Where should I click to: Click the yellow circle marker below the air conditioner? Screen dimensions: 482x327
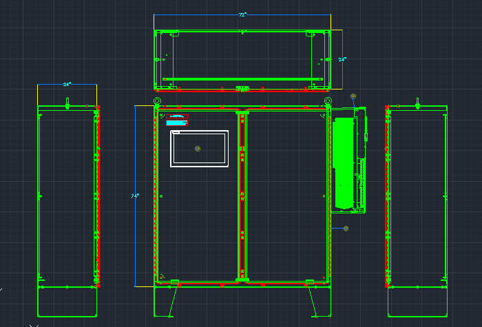(346, 228)
